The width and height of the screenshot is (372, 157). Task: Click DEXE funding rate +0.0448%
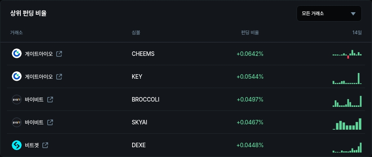250,145
